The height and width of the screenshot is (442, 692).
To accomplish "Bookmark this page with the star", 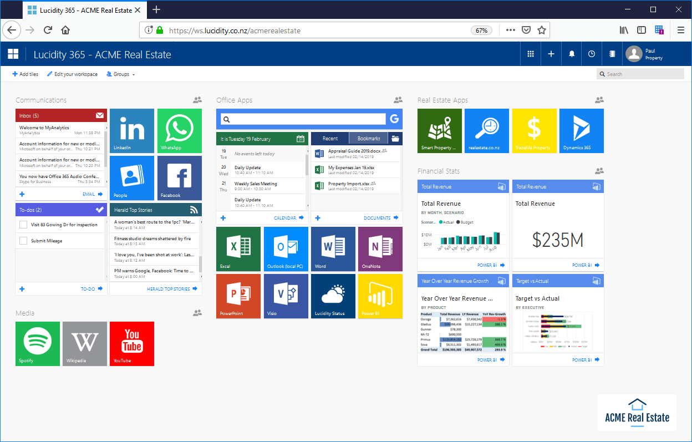I will 542,31.
